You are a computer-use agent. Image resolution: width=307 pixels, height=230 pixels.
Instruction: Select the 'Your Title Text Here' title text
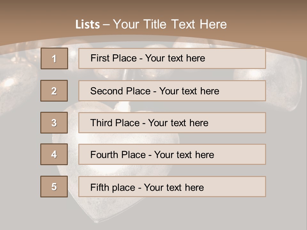(170, 24)
